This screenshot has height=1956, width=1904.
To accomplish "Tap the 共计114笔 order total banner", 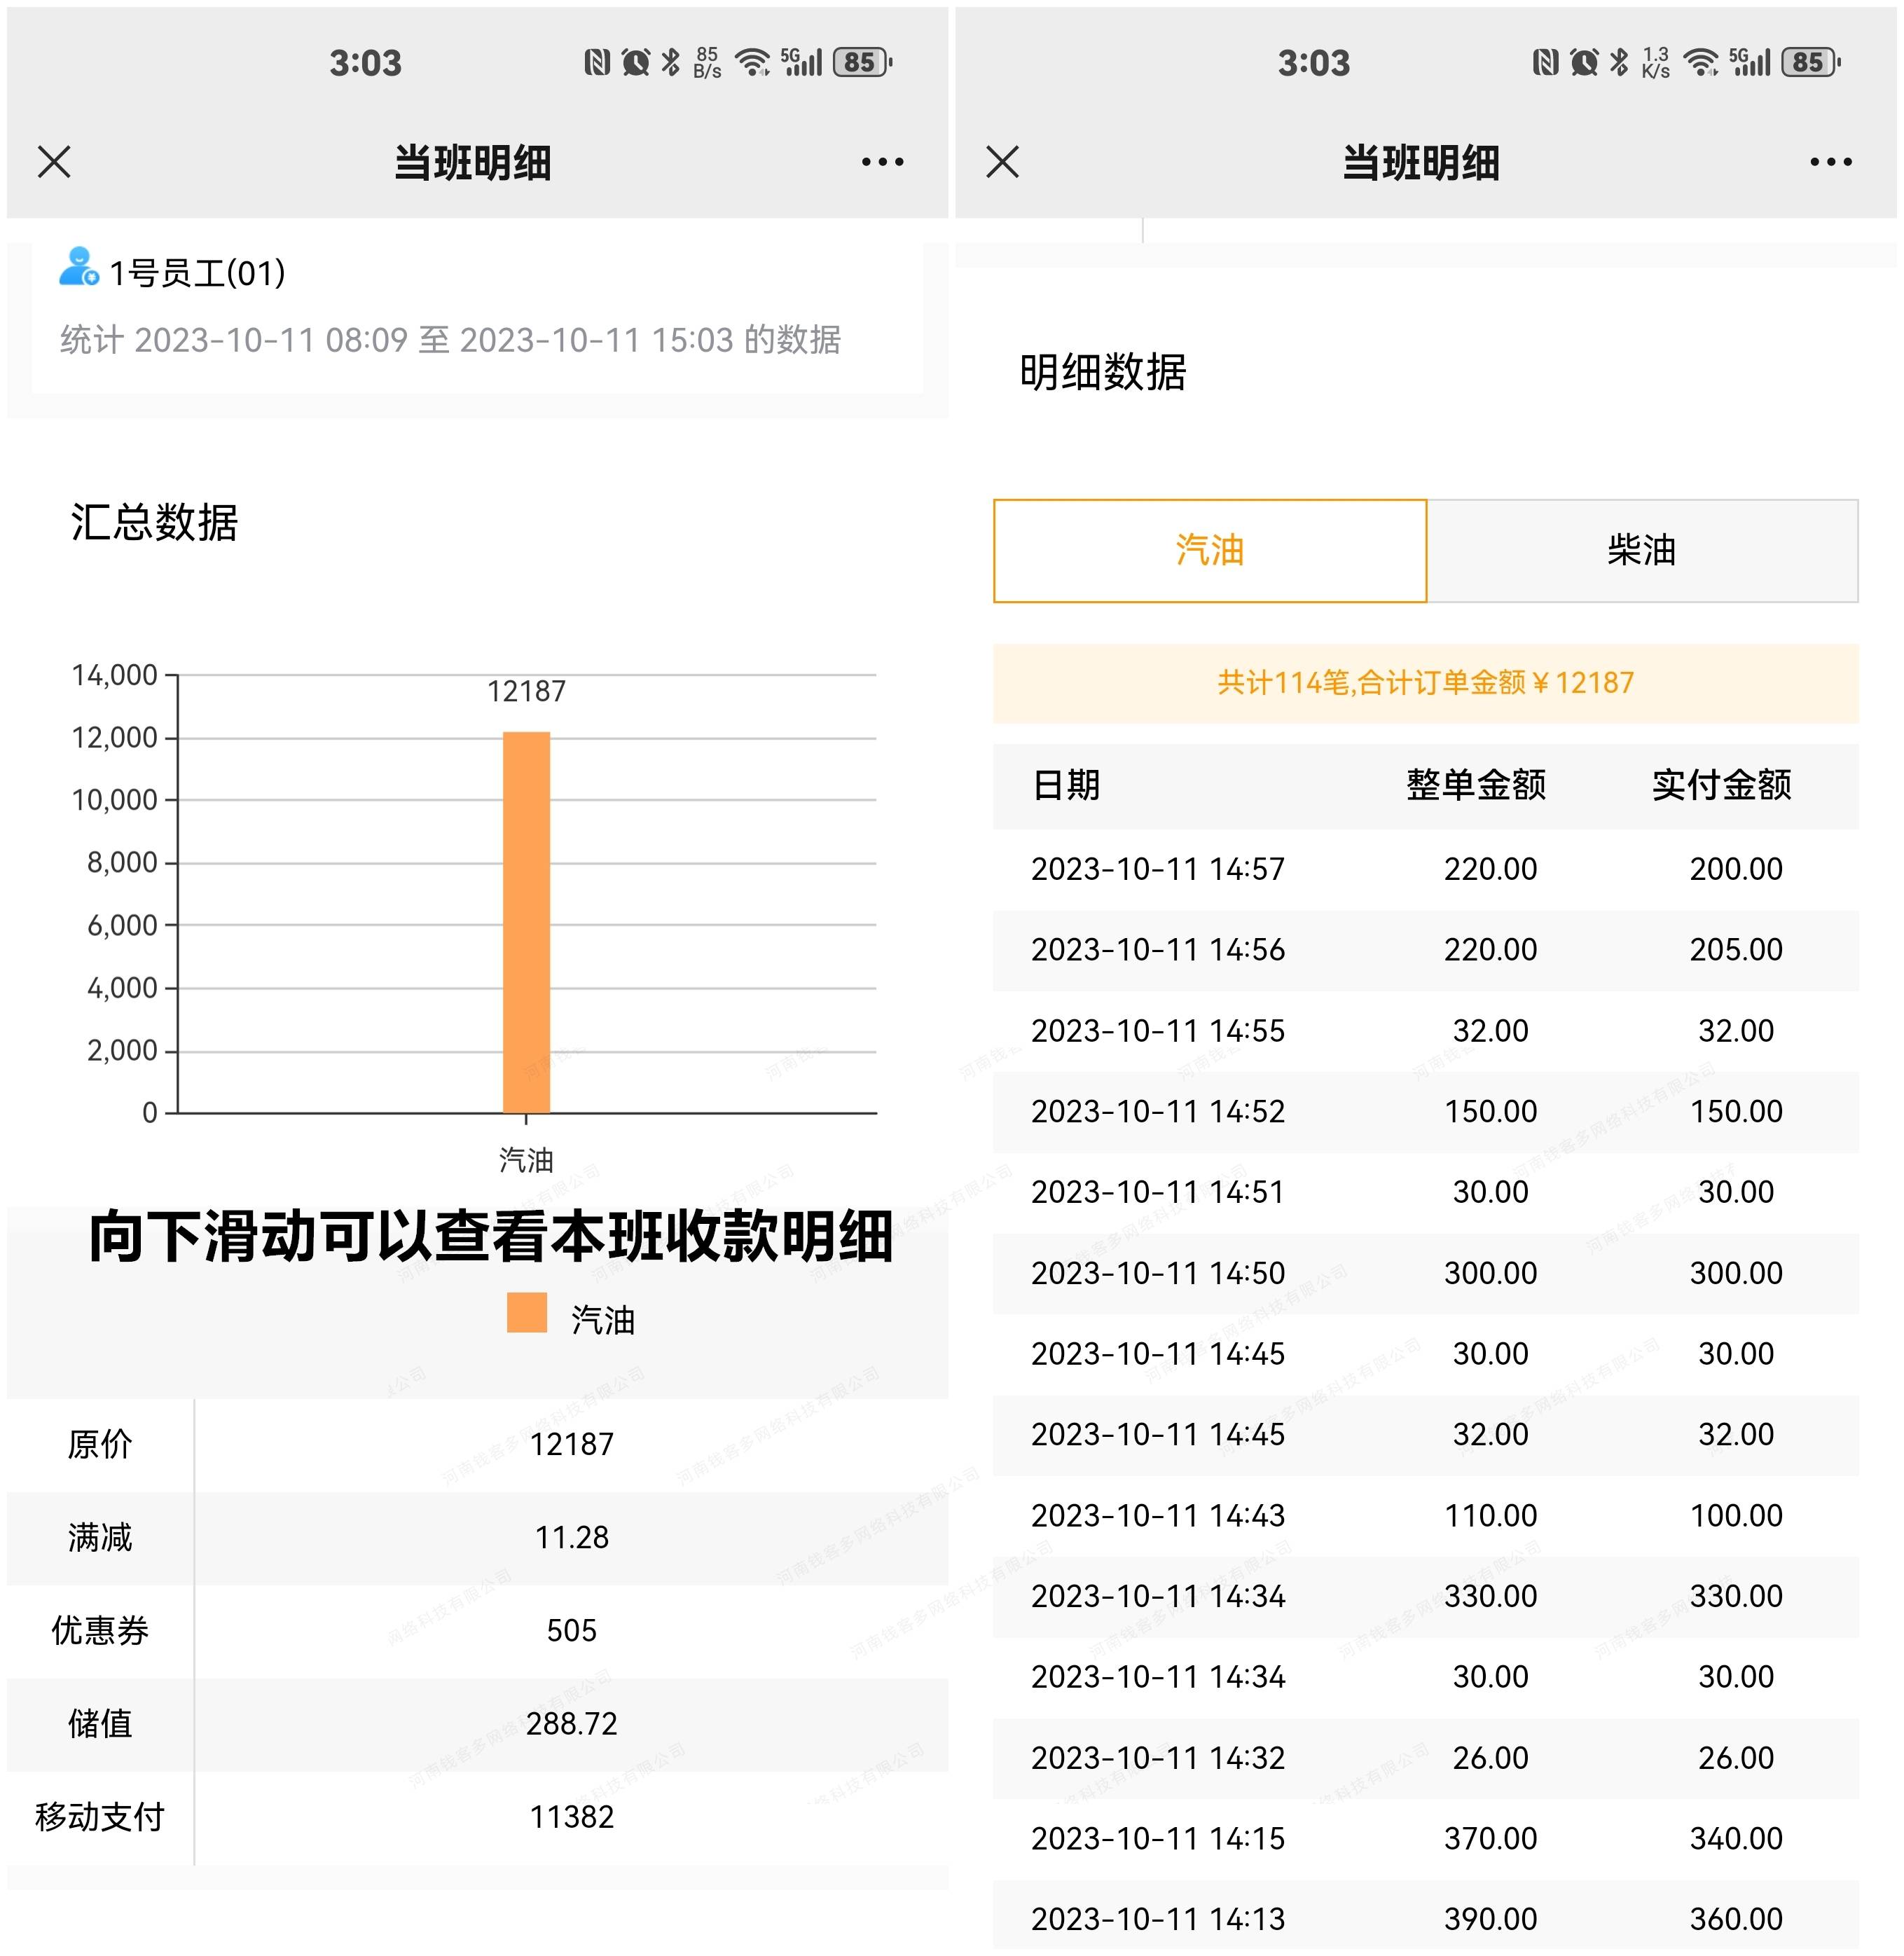I will pyautogui.click(x=1425, y=683).
